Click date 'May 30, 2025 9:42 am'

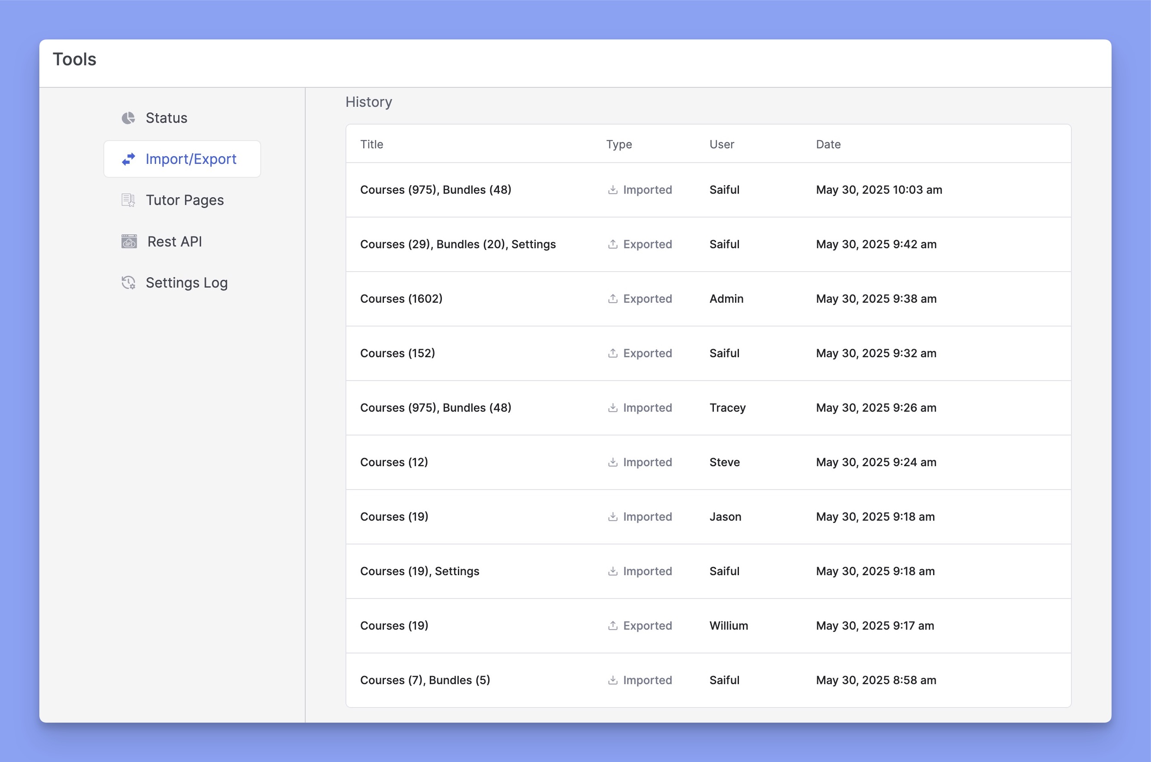coord(876,244)
